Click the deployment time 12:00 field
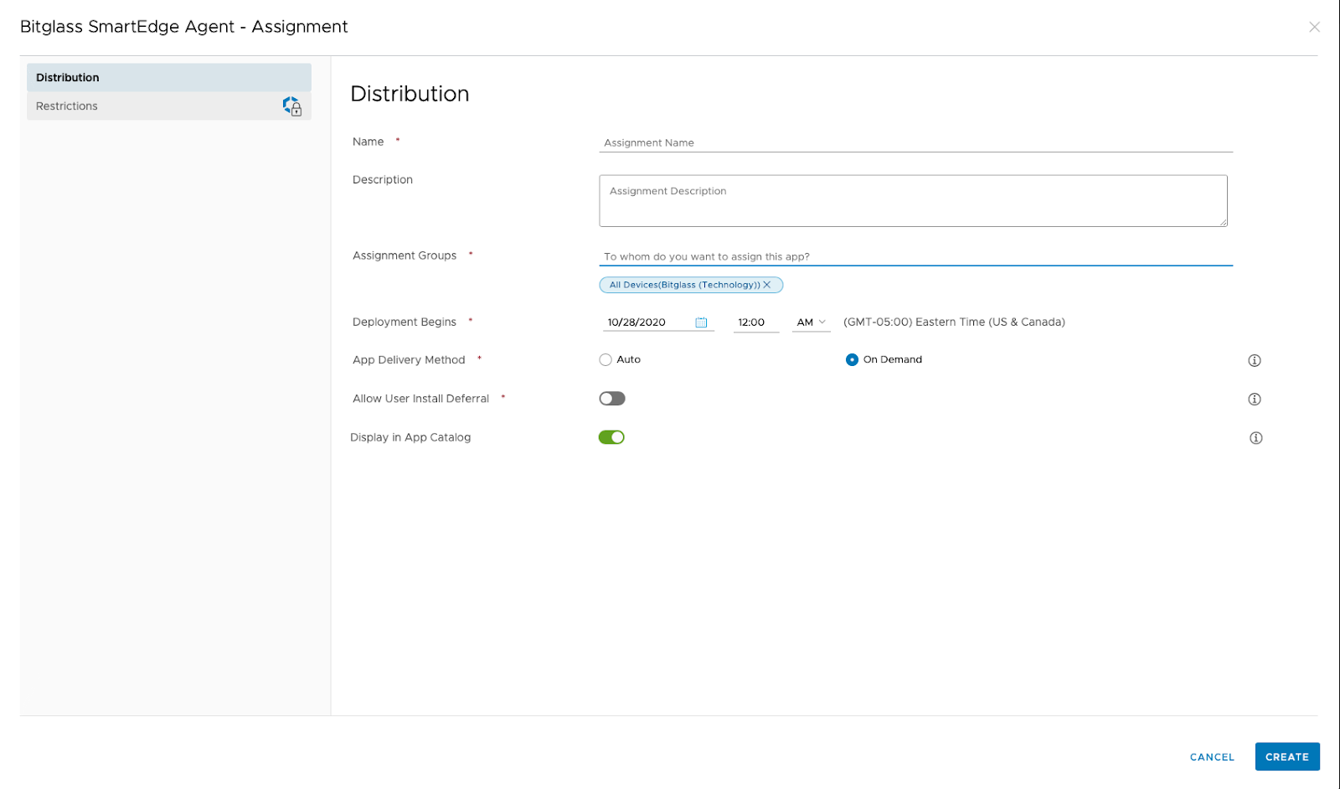The width and height of the screenshot is (1340, 789). (x=755, y=322)
